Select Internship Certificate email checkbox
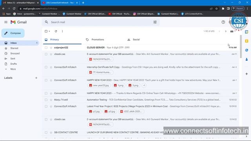251x141 pixels. [x=46, y=67]
